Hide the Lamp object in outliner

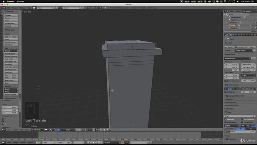(x=250, y=28)
